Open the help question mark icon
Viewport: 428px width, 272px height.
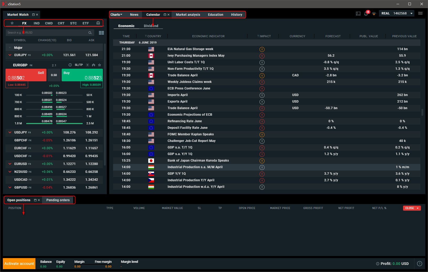coord(420,264)
